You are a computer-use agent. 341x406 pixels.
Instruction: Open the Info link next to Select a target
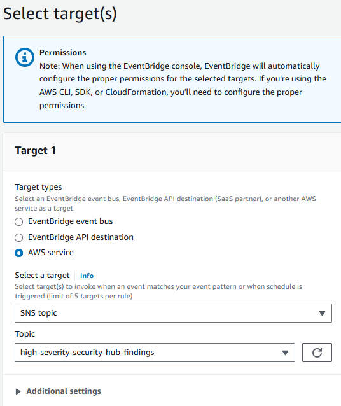coord(87,276)
